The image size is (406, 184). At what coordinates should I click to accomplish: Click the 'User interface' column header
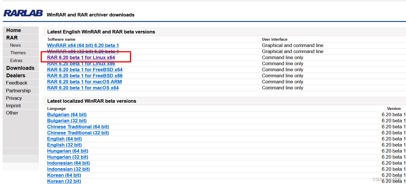(x=275, y=40)
